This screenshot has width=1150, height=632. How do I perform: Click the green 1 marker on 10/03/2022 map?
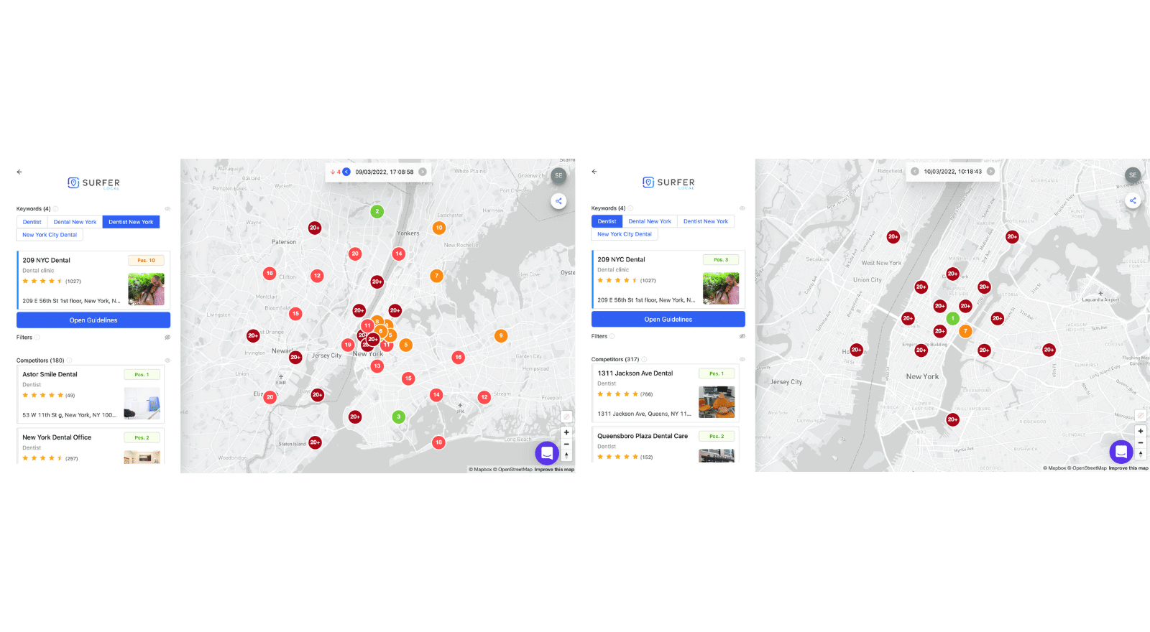tap(952, 318)
